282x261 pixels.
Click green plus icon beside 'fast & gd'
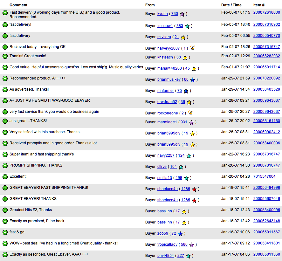pyautogui.click(x=5, y=232)
